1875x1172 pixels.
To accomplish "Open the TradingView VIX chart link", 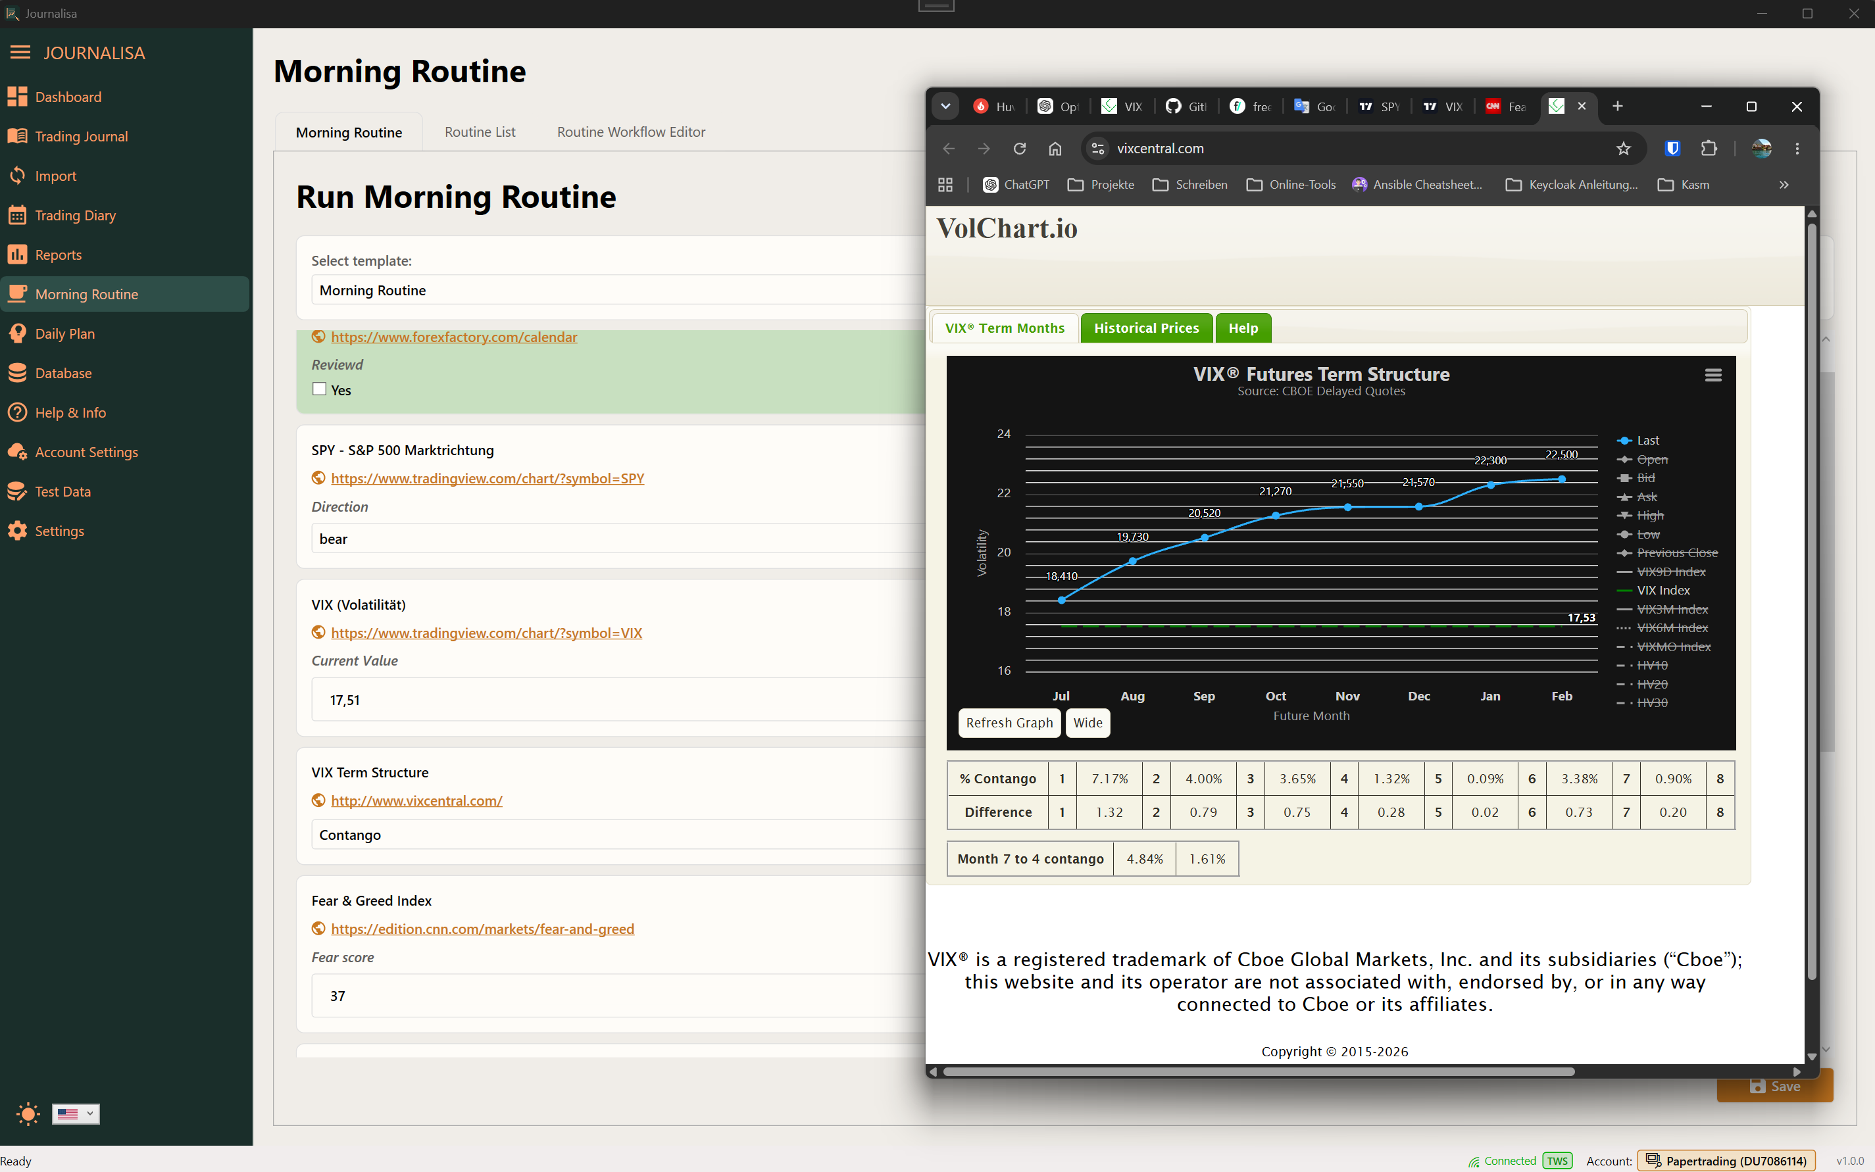I will pos(486,633).
